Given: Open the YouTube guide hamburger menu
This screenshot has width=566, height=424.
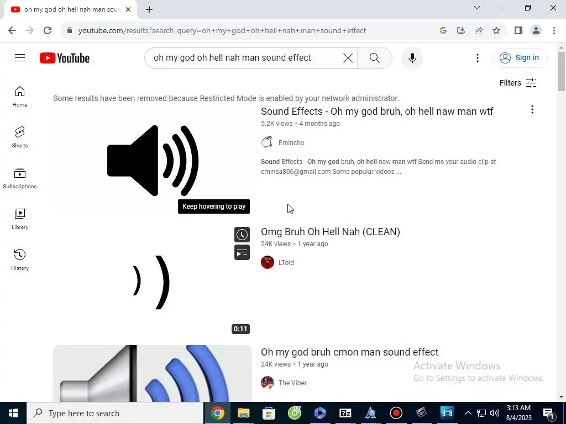Looking at the screenshot, I should [20, 57].
